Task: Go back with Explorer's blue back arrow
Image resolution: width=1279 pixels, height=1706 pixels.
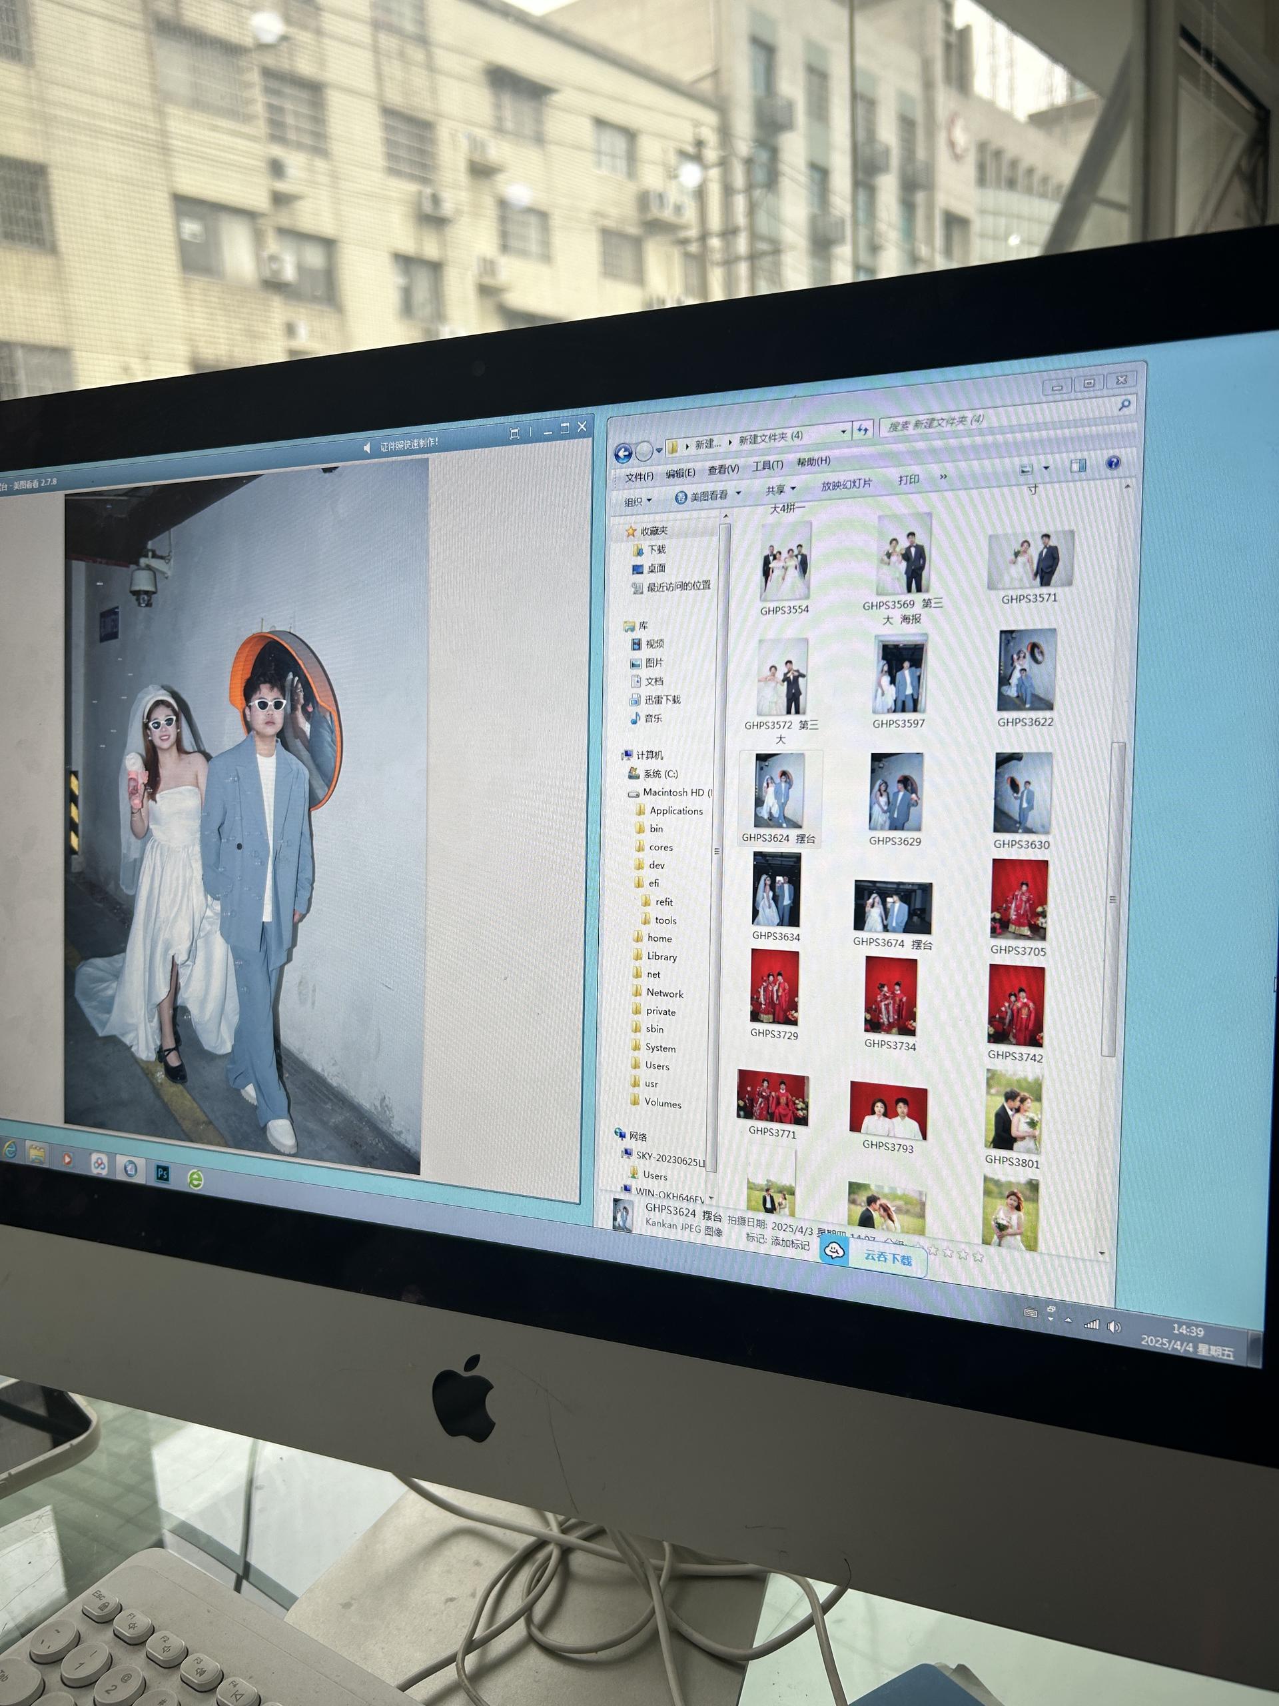Action: (x=623, y=452)
